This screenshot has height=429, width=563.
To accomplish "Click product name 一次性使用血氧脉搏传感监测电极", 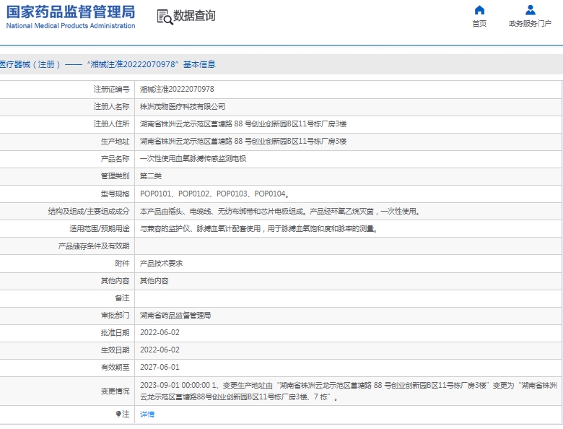I will coord(193,159).
